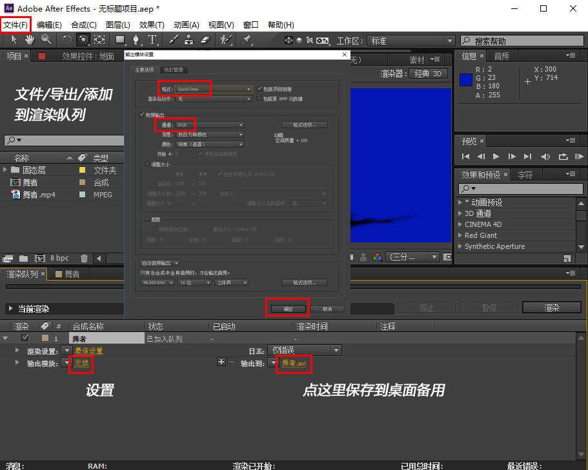Image resolution: width=588 pixels, height=470 pixels.
Task: Open the 动画(A) menu
Action: pos(187,24)
